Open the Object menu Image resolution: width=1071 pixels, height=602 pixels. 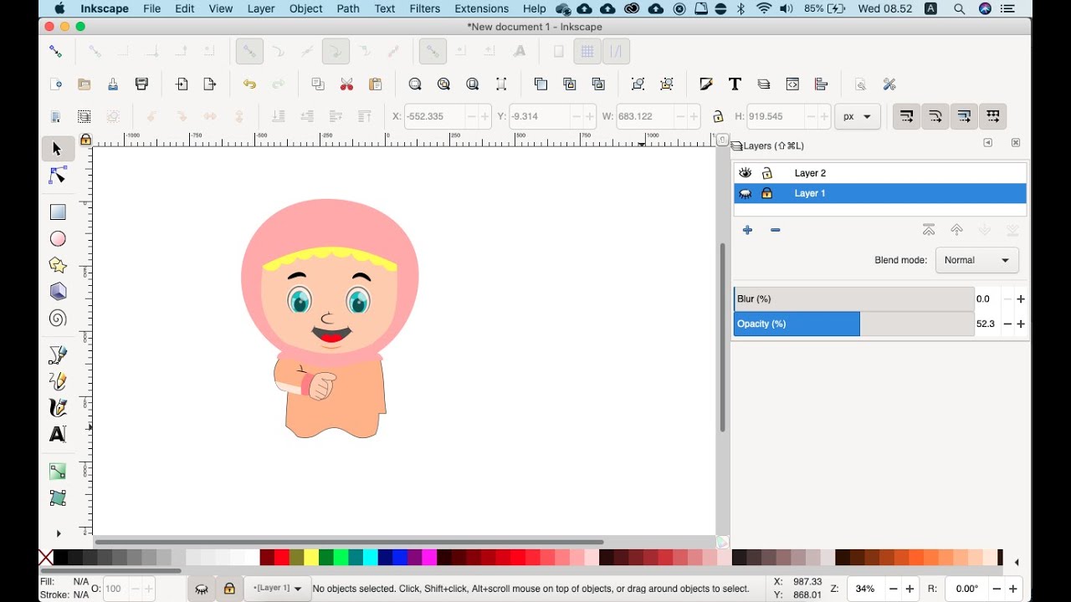click(305, 8)
